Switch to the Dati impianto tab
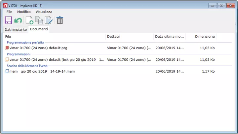 (x=16, y=30)
